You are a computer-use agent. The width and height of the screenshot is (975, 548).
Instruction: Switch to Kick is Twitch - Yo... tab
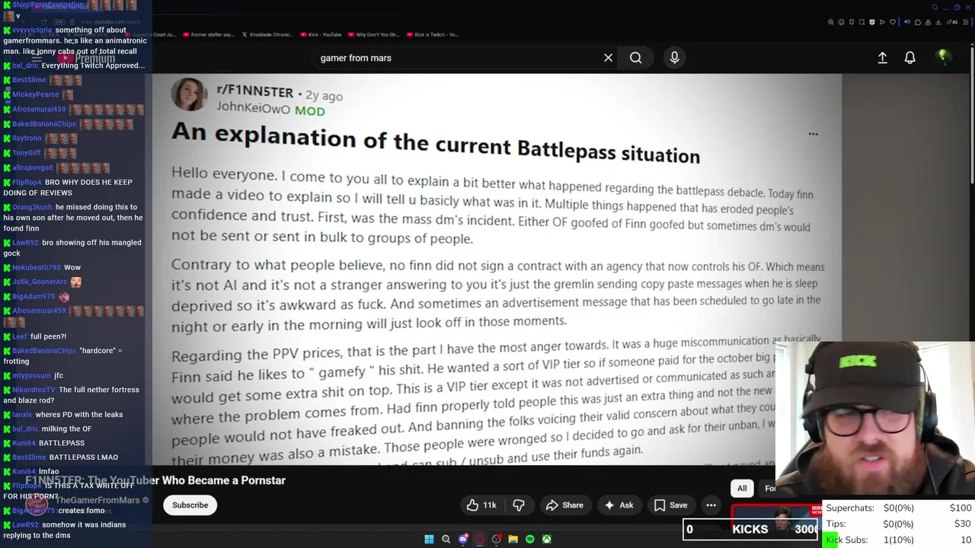[432, 34]
